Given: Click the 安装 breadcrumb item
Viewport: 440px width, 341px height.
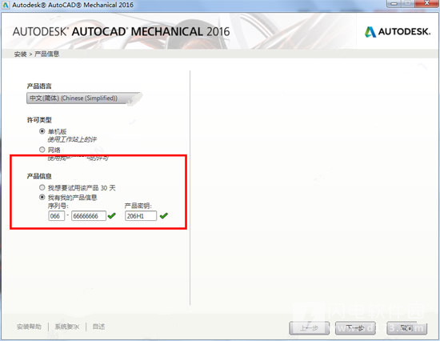Looking at the screenshot, I should pyautogui.click(x=20, y=54).
